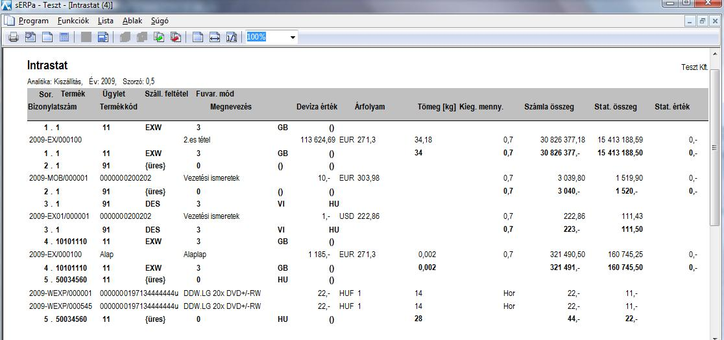Click the blank page icon in toolbar

coord(47,38)
